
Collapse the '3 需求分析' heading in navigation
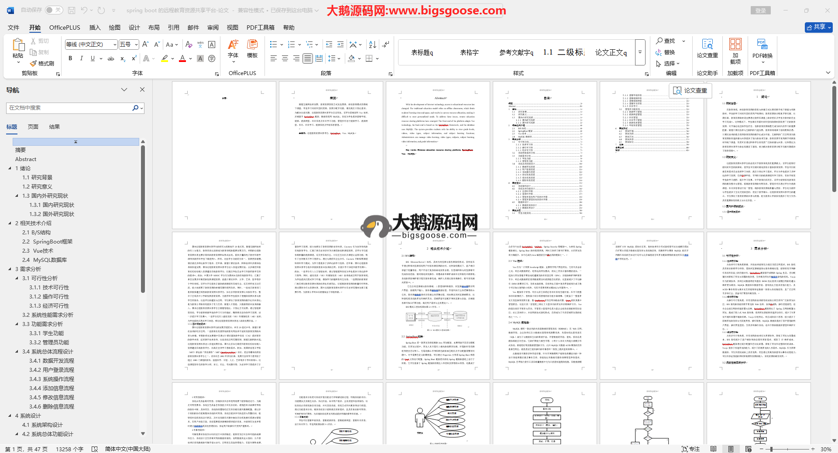click(10, 269)
